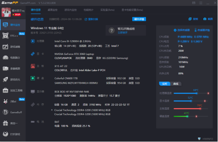The height and width of the screenshot is (142, 218).
Task: Click the GPU temperature 52℃ bar
Action: click(x=191, y=101)
